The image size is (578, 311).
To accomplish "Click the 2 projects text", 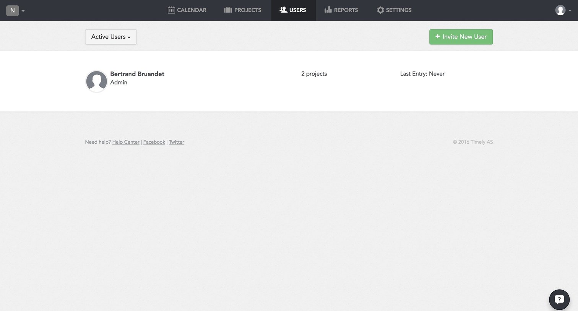I will (x=314, y=74).
